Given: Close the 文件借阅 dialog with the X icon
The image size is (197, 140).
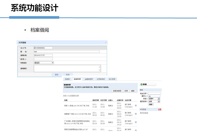Looking at the screenshot, I should click(106, 43).
